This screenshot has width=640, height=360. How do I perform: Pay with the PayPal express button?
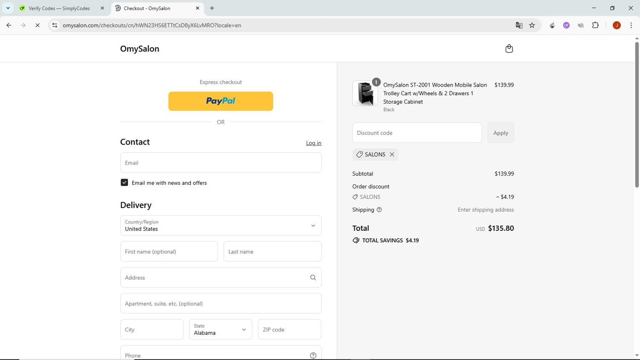click(x=221, y=101)
